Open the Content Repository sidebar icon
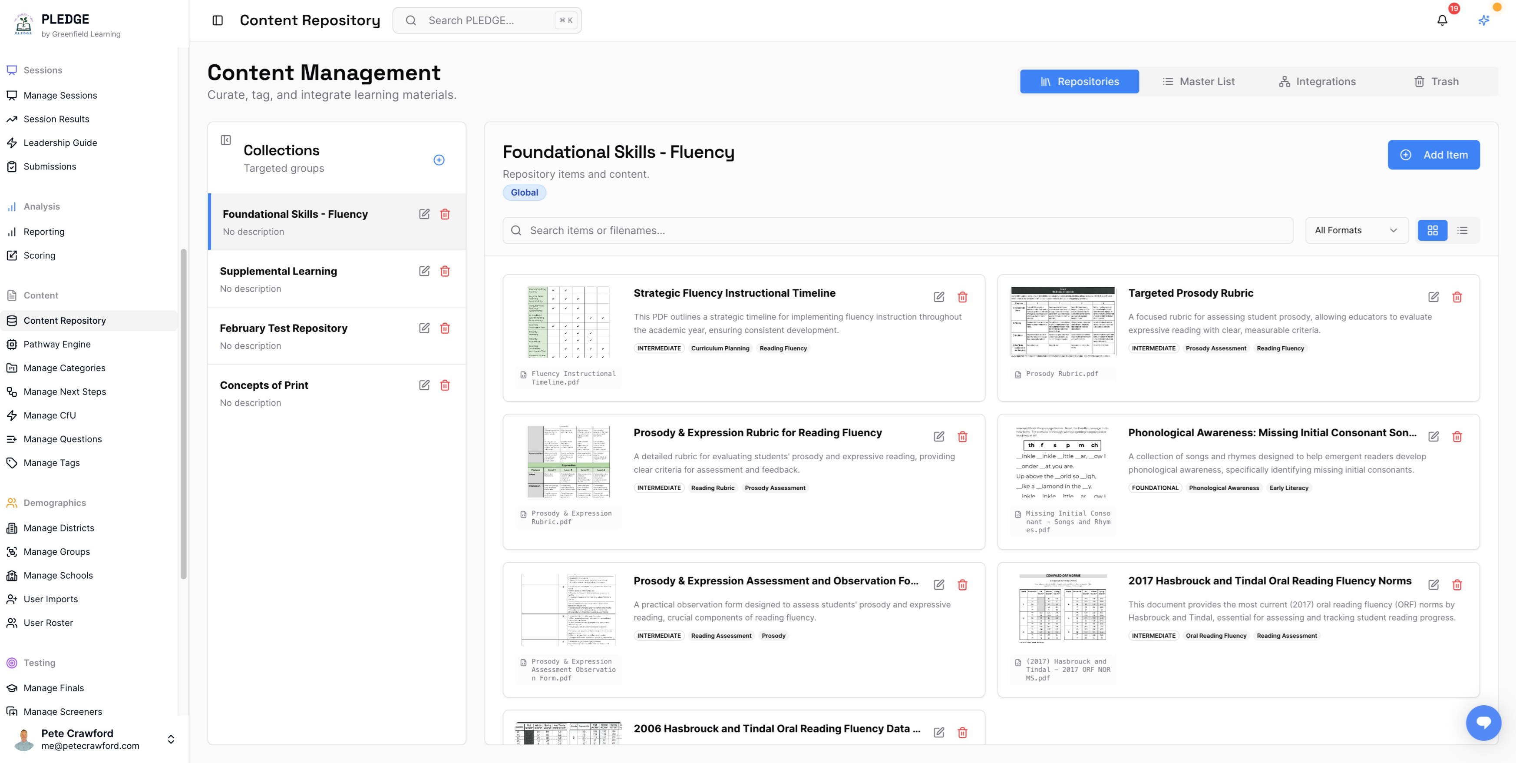The width and height of the screenshot is (1516, 763). click(x=12, y=320)
